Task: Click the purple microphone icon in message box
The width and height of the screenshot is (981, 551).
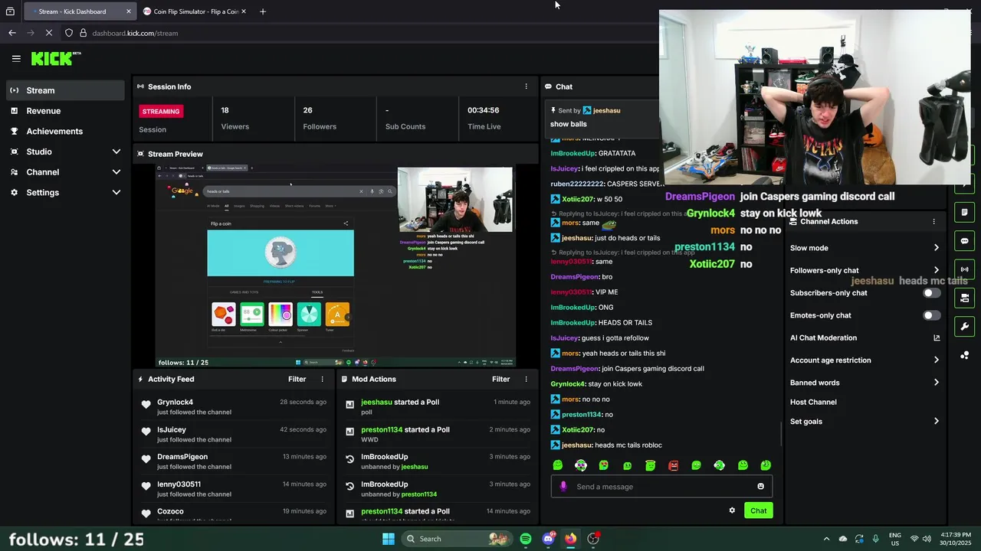Action: click(563, 486)
